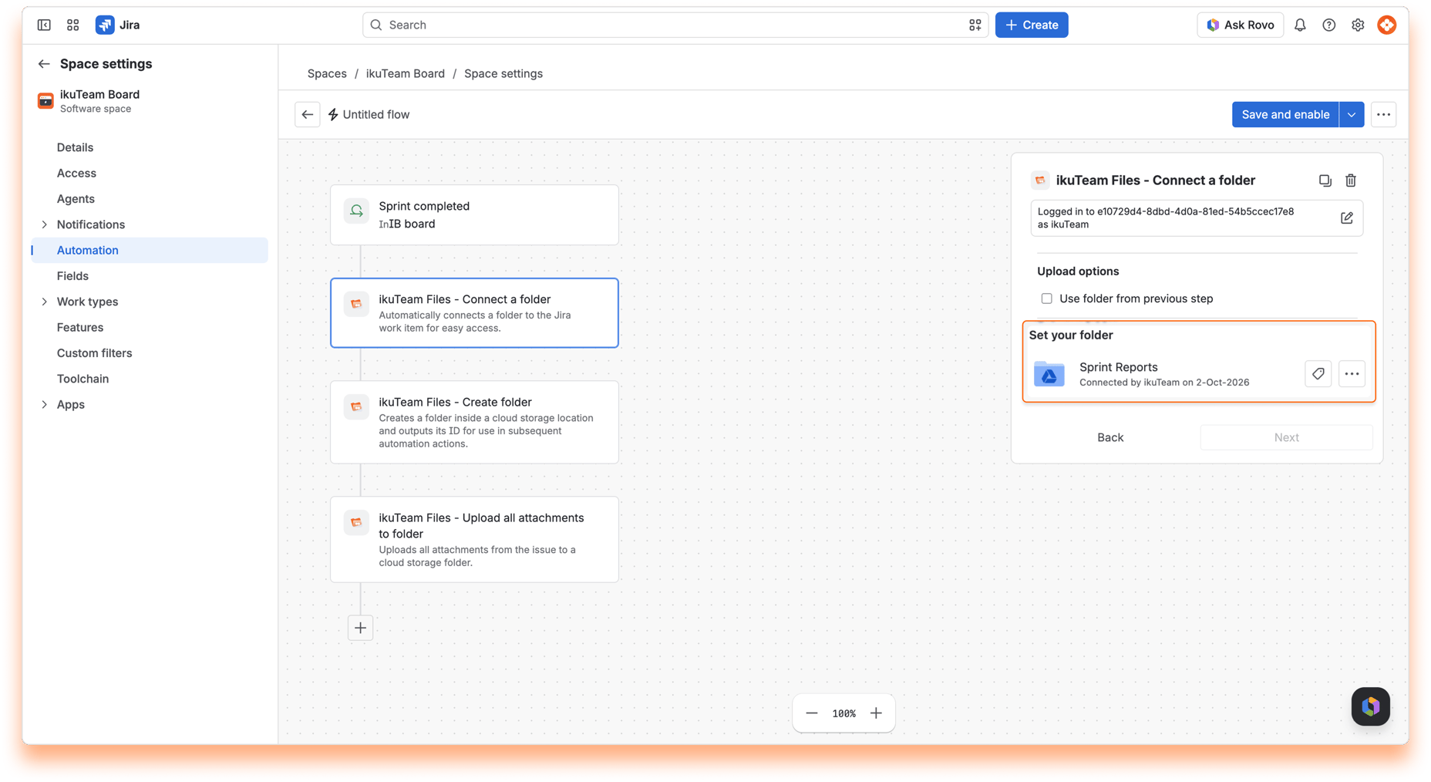Collapse the sidebar panel icon
This screenshot has height=782, width=1431.
[x=44, y=25]
